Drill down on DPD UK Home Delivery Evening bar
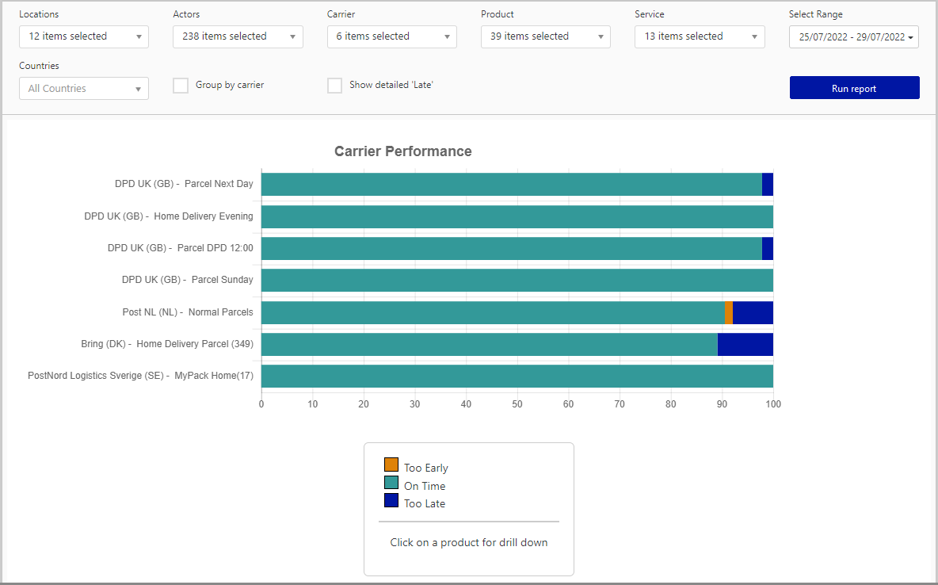Screen dimensions: 938x585 [x=517, y=216]
